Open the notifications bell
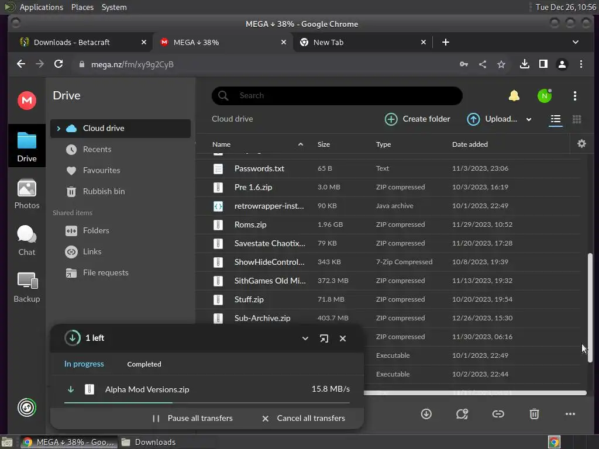The image size is (599, 449). point(514,95)
